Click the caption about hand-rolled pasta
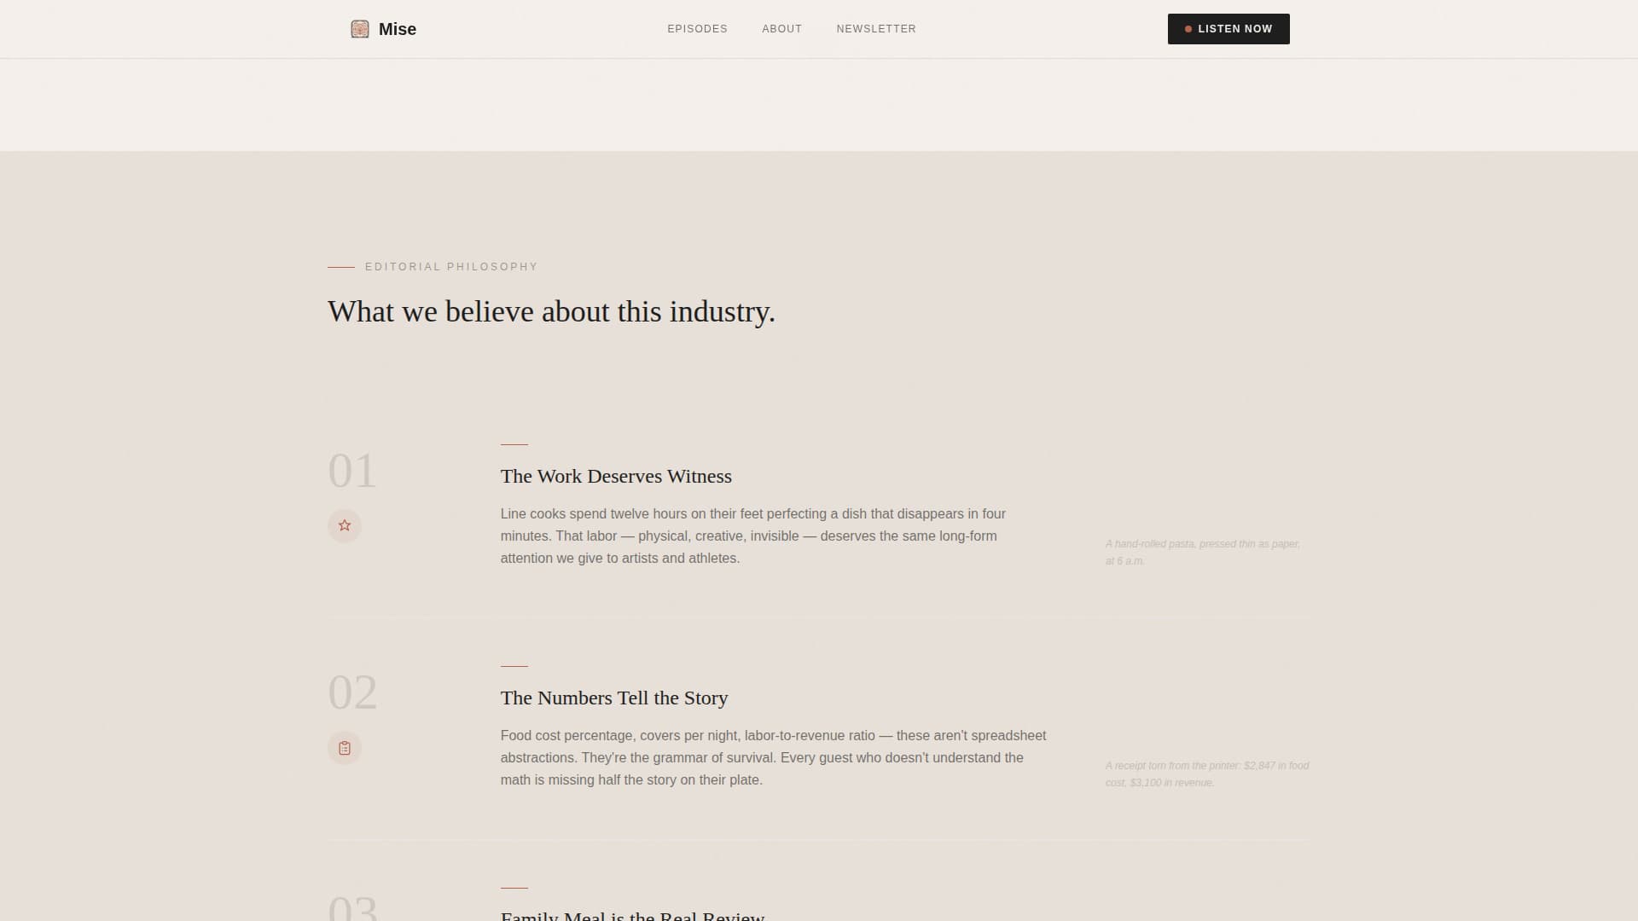 1203,553
